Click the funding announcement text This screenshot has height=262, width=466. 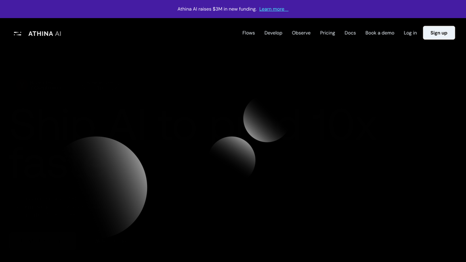[x=217, y=9]
